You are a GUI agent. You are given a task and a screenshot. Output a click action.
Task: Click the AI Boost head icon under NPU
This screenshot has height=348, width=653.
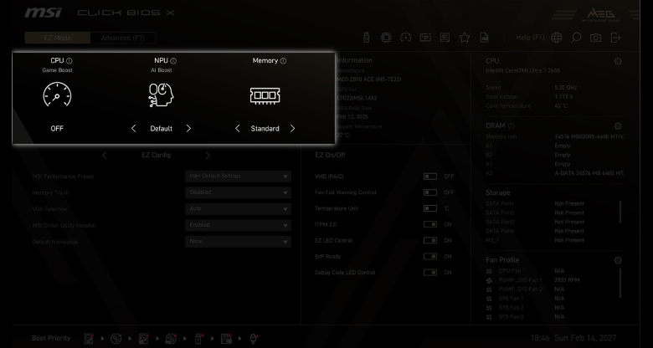[x=162, y=95]
